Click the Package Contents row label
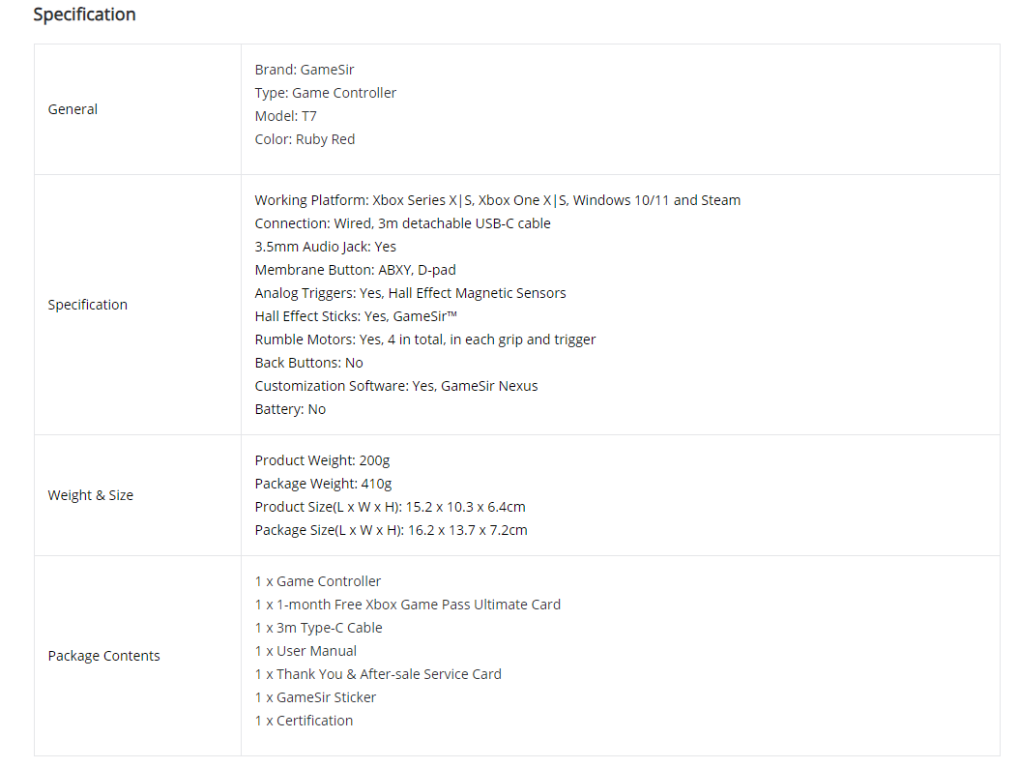The height and width of the screenshot is (768, 1018). coord(103,656)
